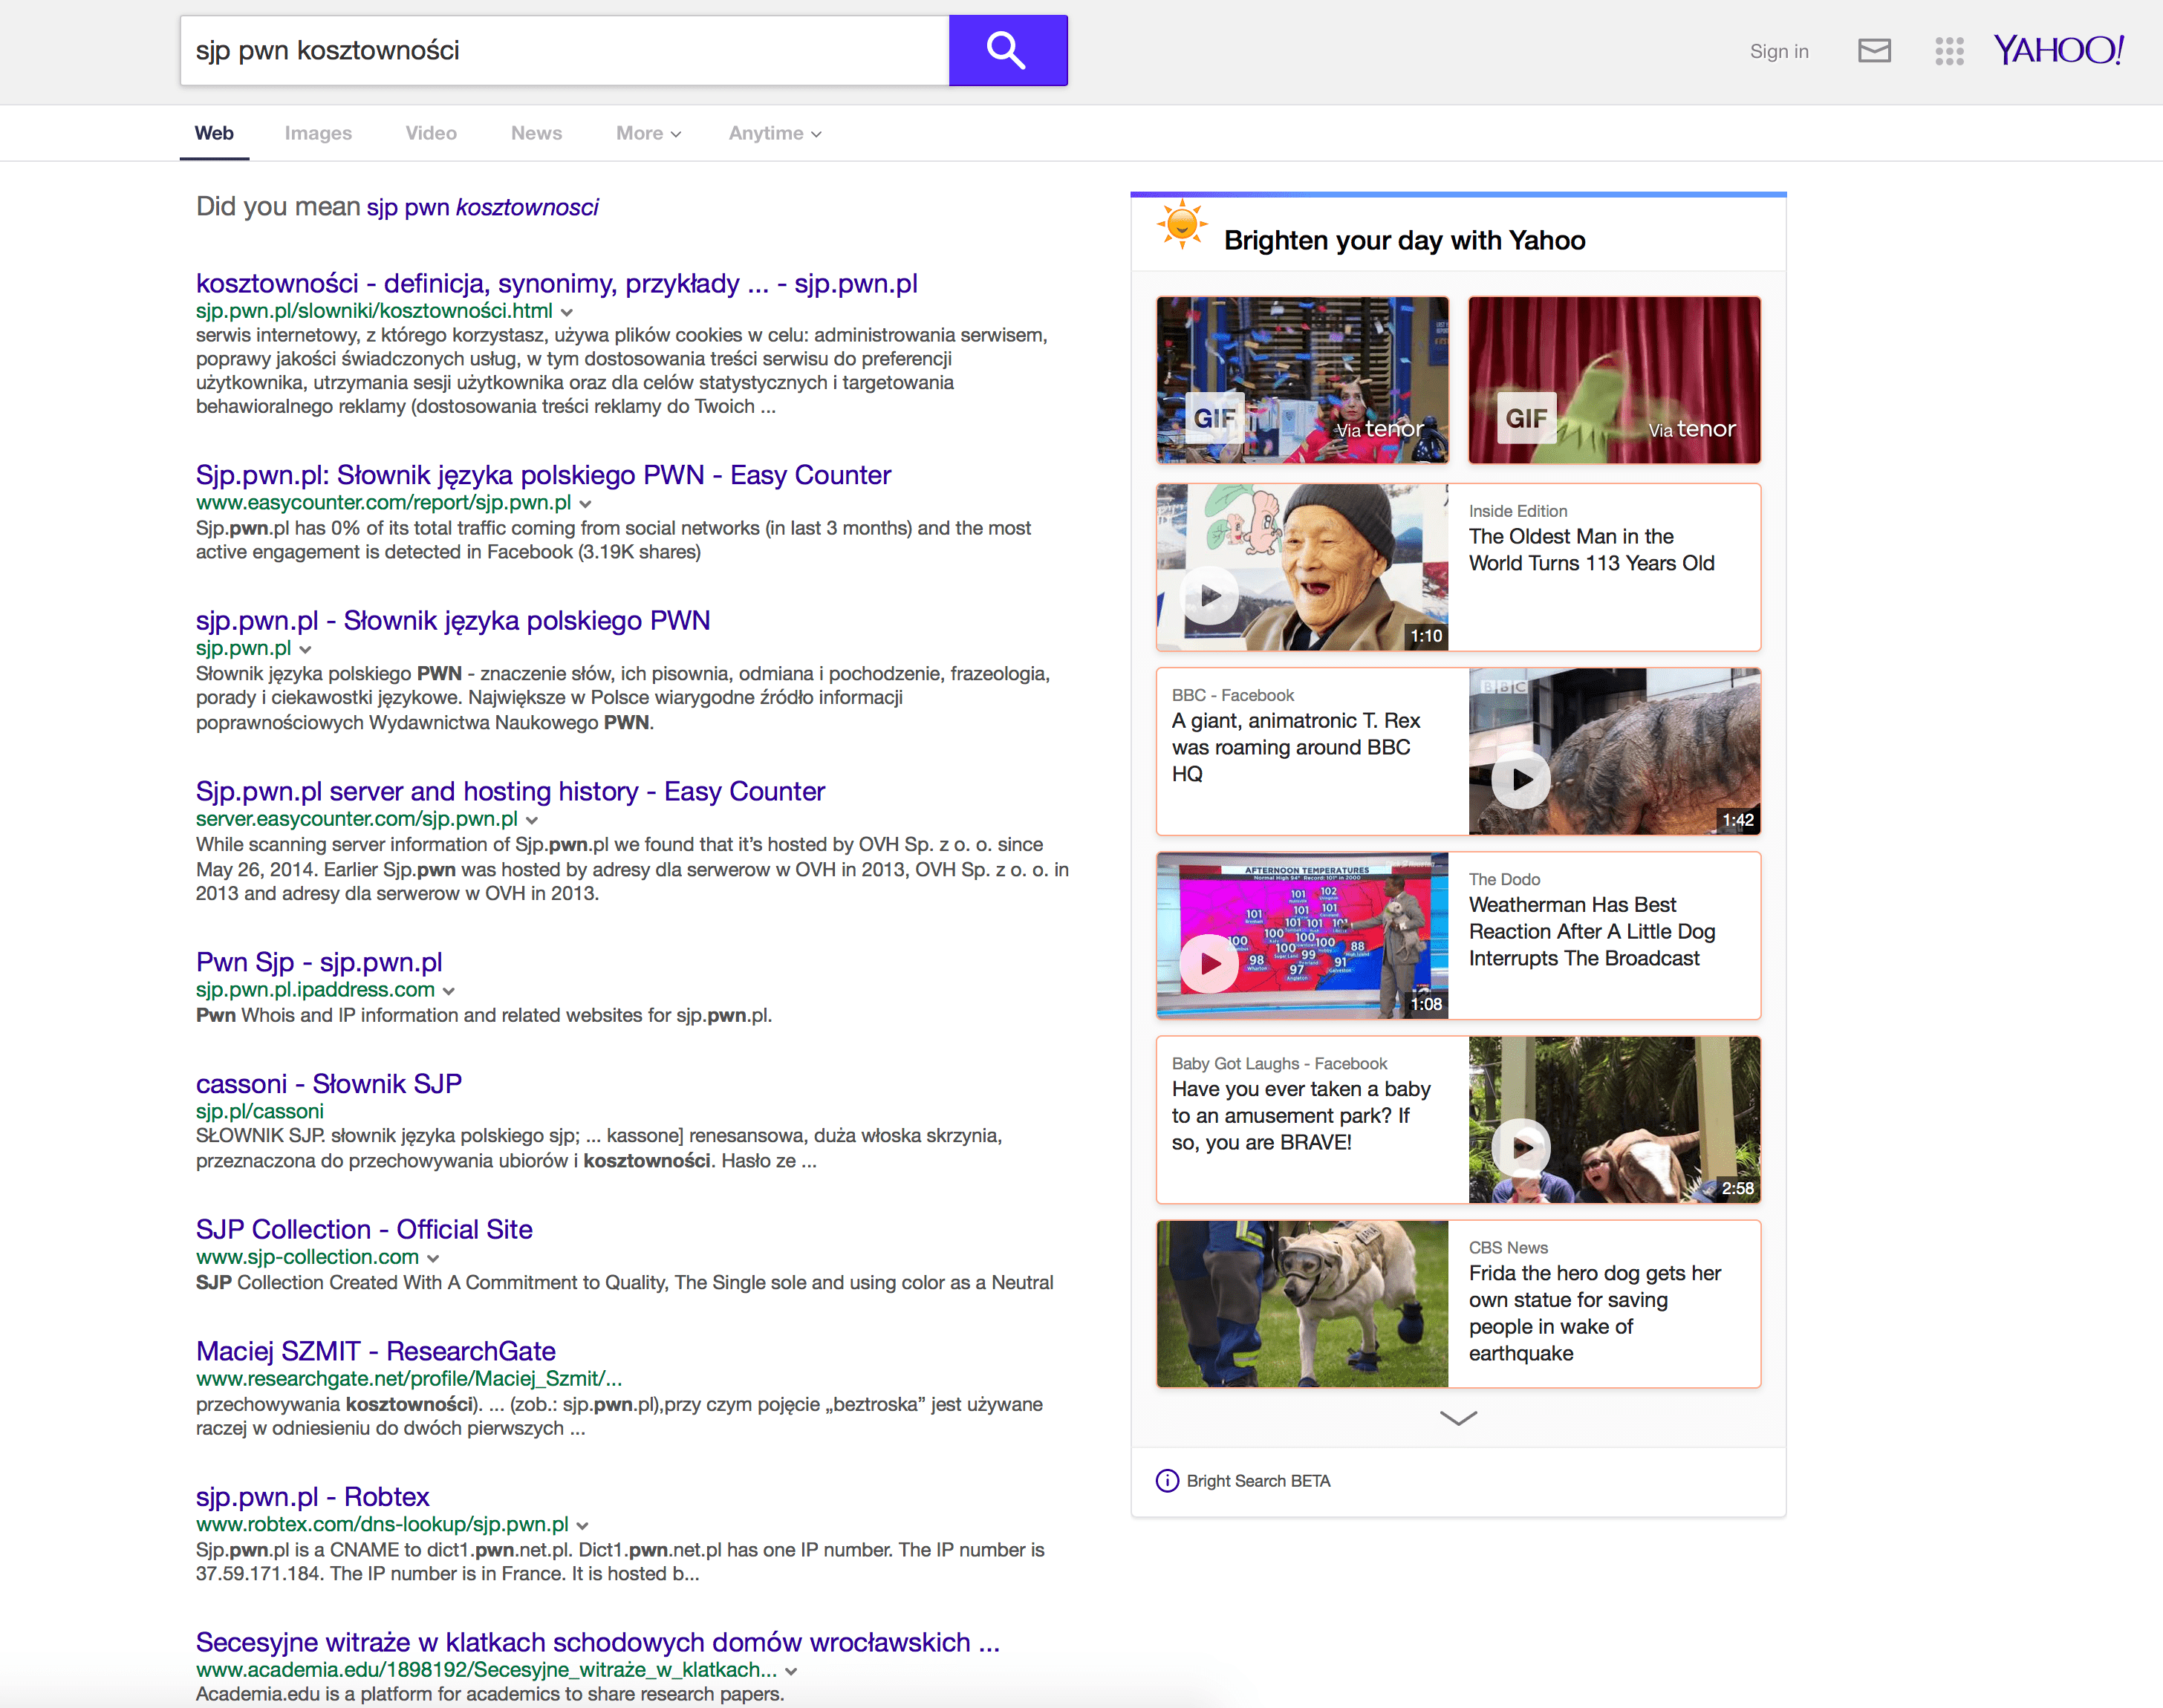
Task: Play the Oldest Man video
Action: 1211,596
